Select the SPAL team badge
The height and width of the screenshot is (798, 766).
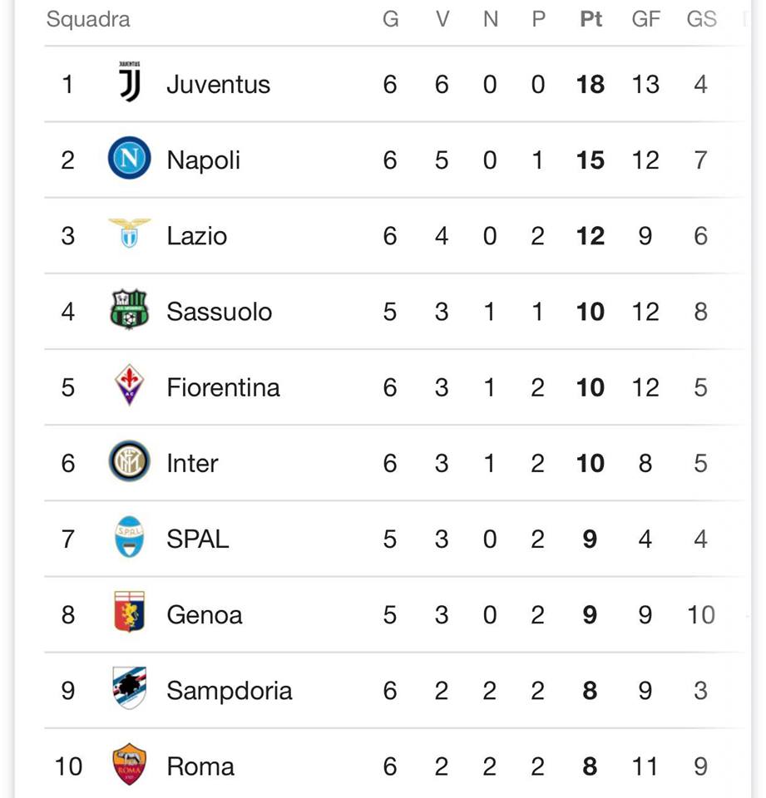pyautogui.click(x=129, y=538)
